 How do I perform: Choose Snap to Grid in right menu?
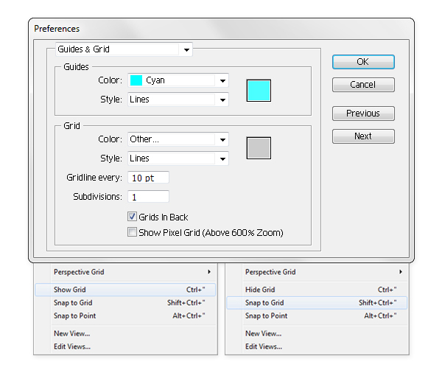317,303
